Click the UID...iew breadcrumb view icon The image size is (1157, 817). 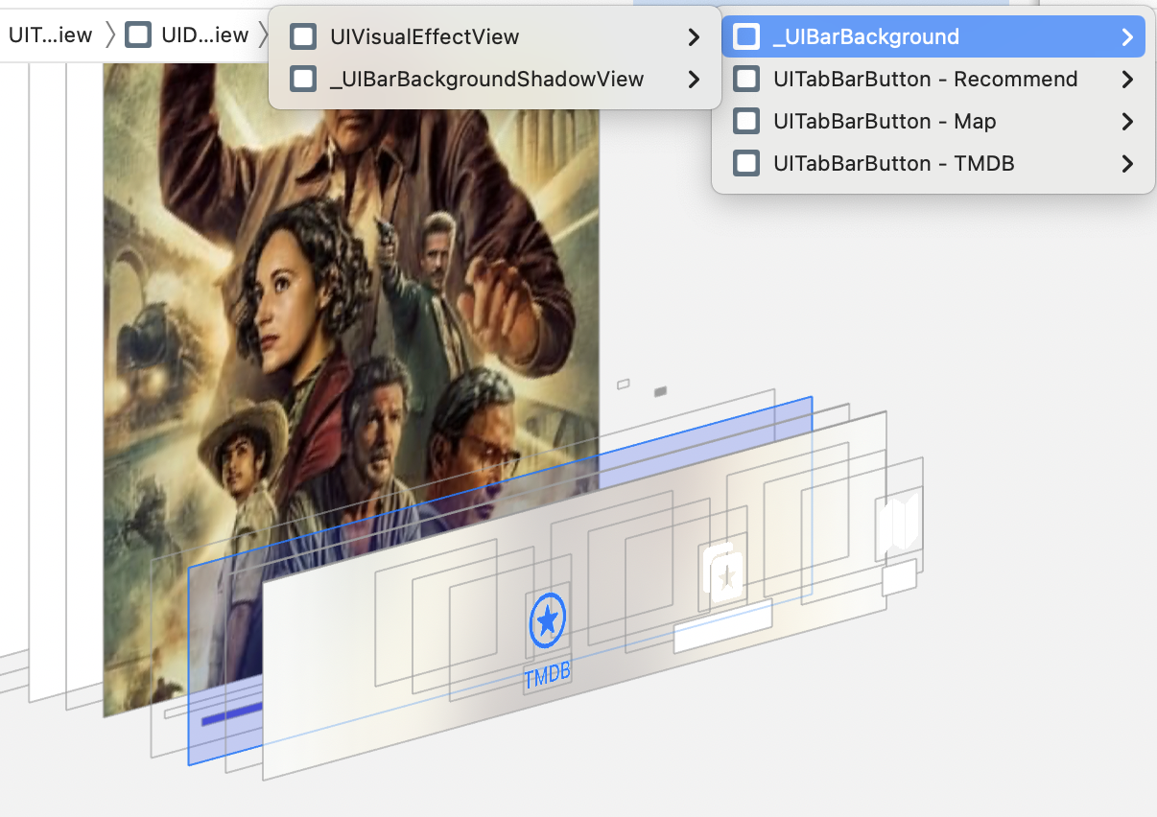(138, 35)
